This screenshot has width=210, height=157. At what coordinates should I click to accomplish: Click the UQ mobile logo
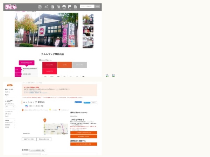coord(27,106)
